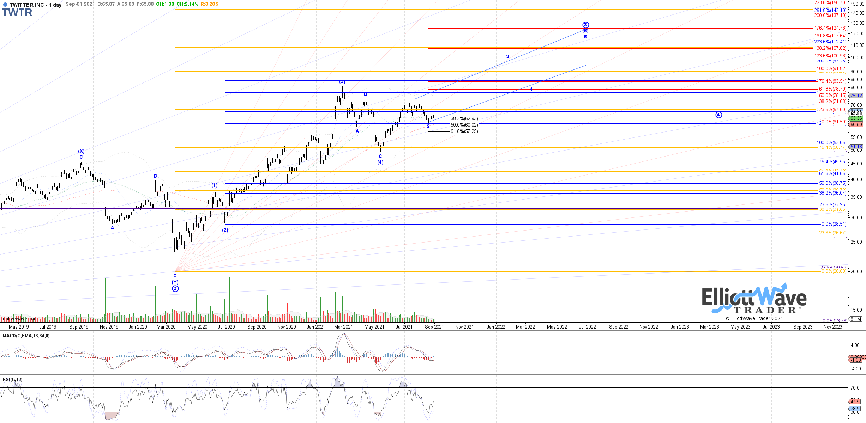Click the Jul-2022 date on the time axis
The image size is (866, 423).
588,327
